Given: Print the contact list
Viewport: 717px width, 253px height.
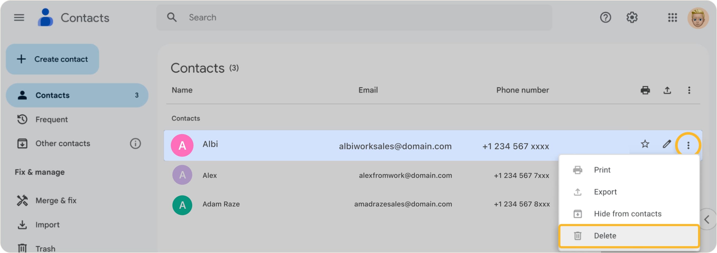Looking at the screenshot, I should click(646, 90).
